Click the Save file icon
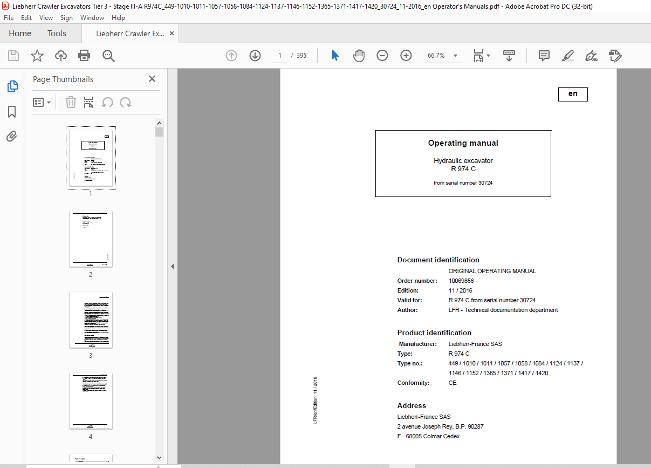 point(13,56)
